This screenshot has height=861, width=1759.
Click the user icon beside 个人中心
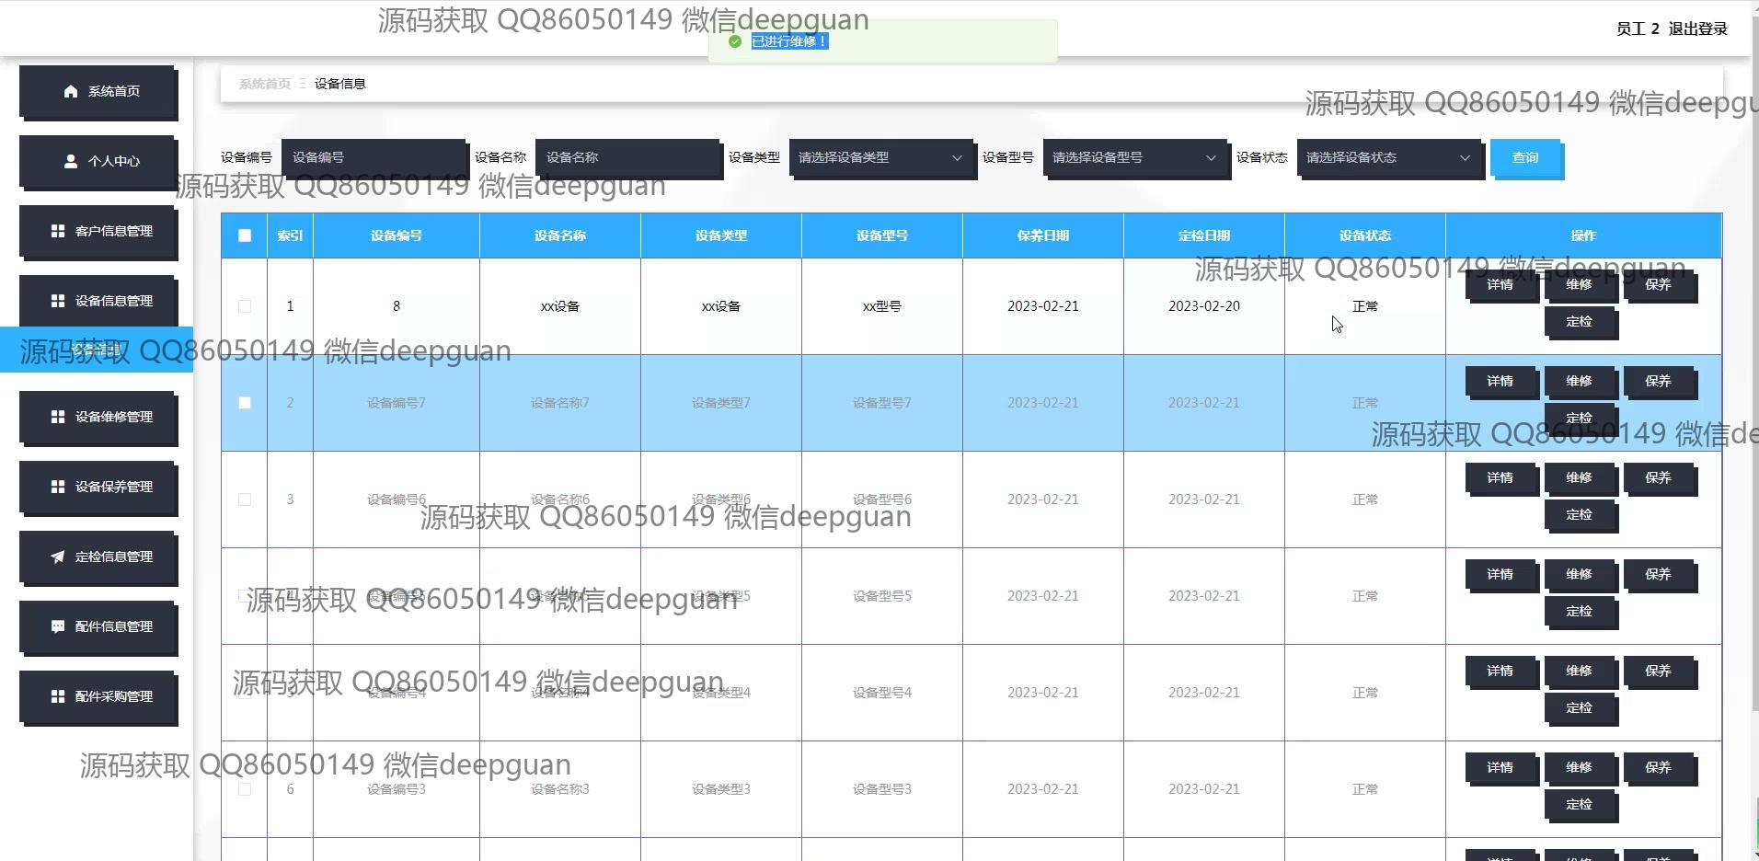click(71, 161)
